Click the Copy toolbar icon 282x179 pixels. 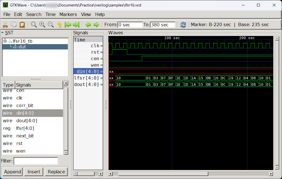(x=14, y=25)
